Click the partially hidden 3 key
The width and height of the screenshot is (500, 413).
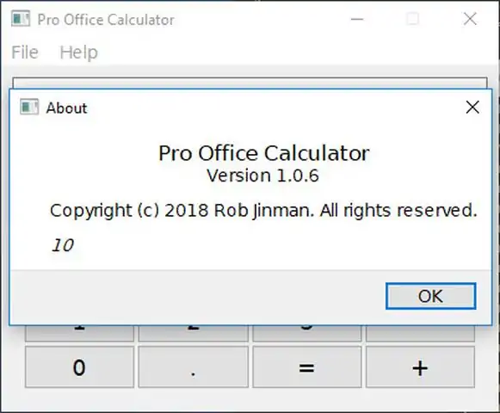[x=306, y=333]
